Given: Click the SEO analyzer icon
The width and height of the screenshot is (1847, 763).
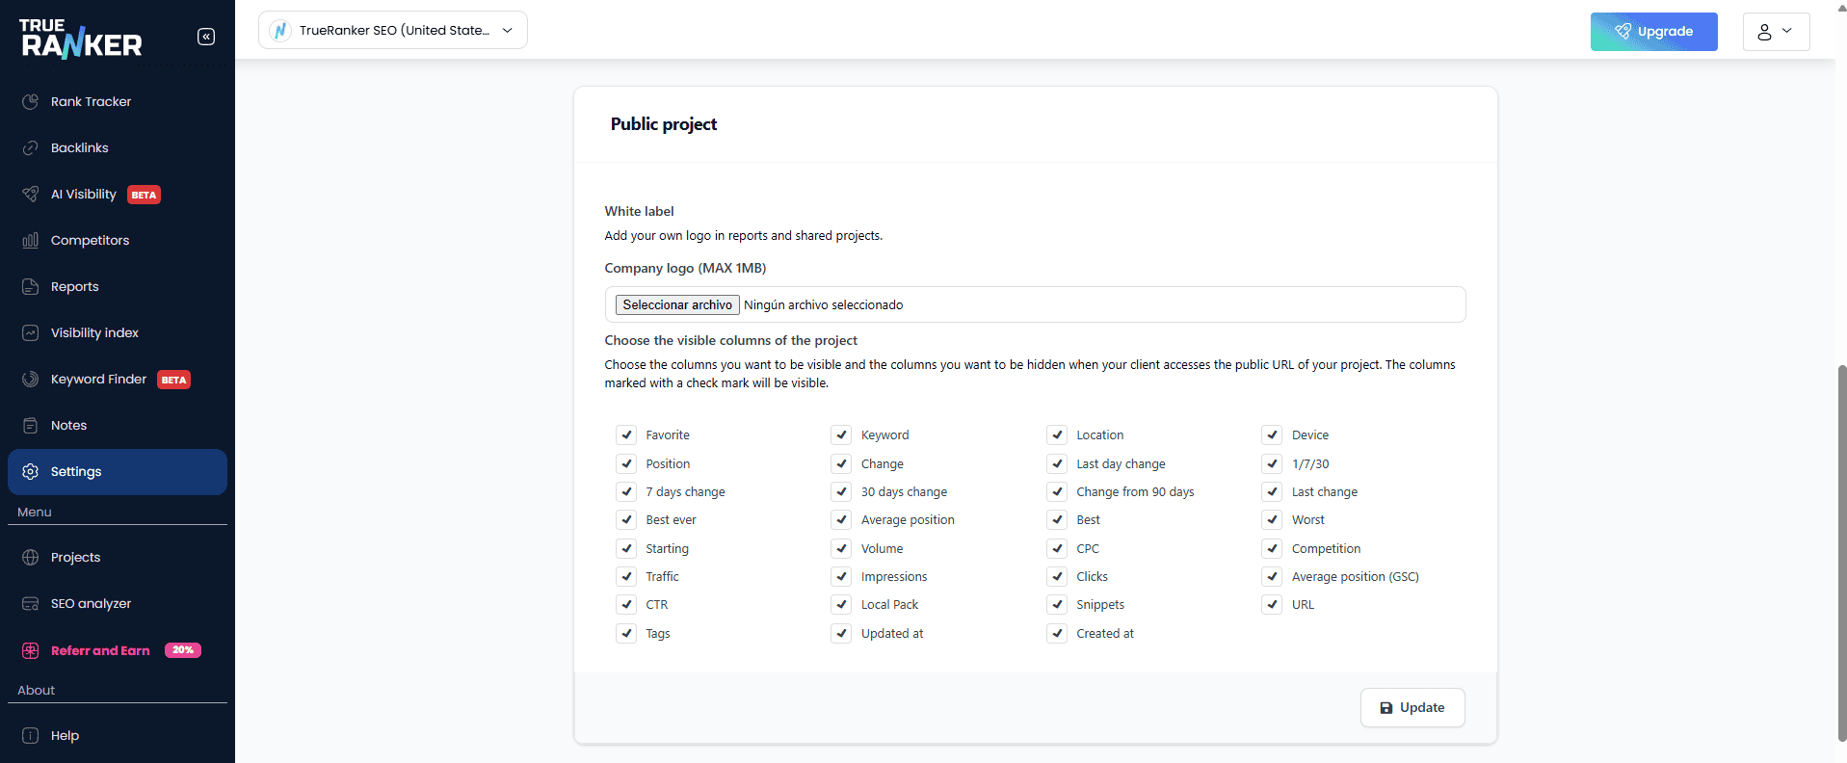Looking at the screenshot, I should (x=31, y=603).
